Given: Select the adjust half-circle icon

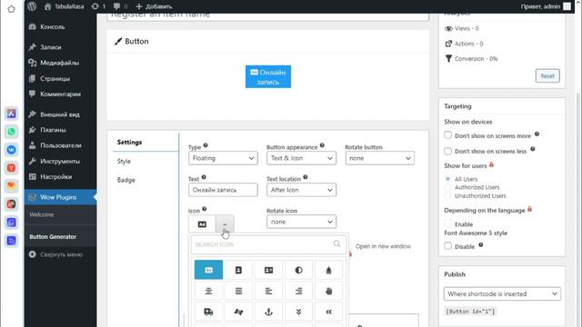Looking at the screenshot, I should [x=298, y=270].
